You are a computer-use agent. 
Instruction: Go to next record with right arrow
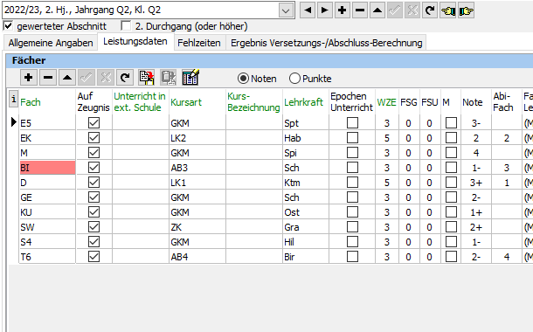[x=325, y=10]
